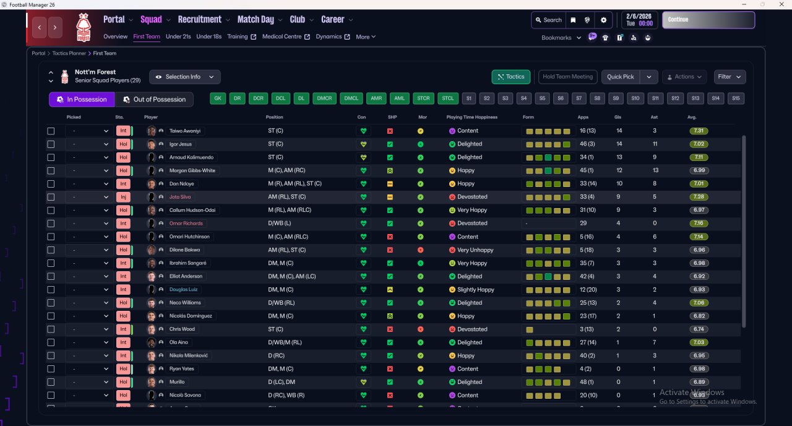Switch to the Under 21s tab
The height and width of the screenshot is (426, 792).
click(178, 37)
